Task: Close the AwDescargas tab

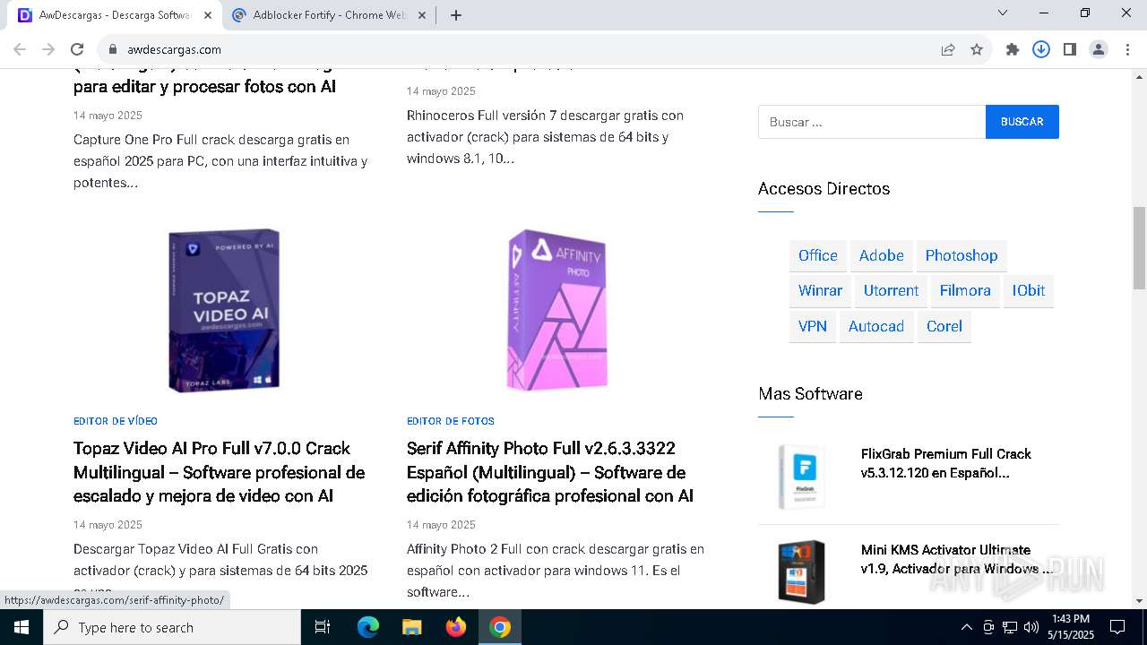Action: [208, 15]
